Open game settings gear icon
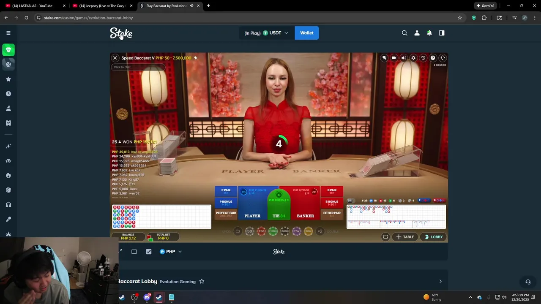This screenshot has height=304, width=541. click(x=413, y=58)
